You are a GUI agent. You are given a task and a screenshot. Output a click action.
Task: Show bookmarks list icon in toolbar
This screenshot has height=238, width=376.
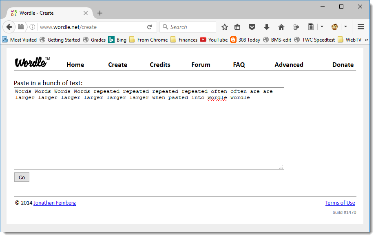coord(237,27)
